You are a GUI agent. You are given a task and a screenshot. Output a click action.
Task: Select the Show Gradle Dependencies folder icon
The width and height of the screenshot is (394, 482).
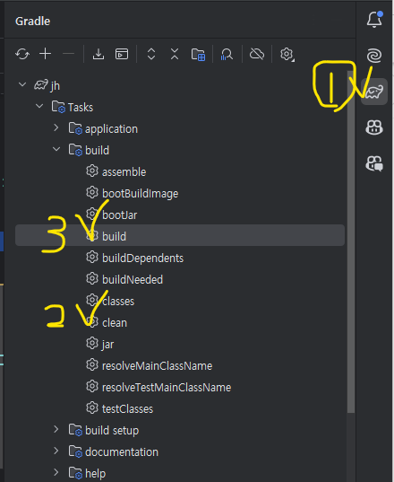tap(198, 55)
